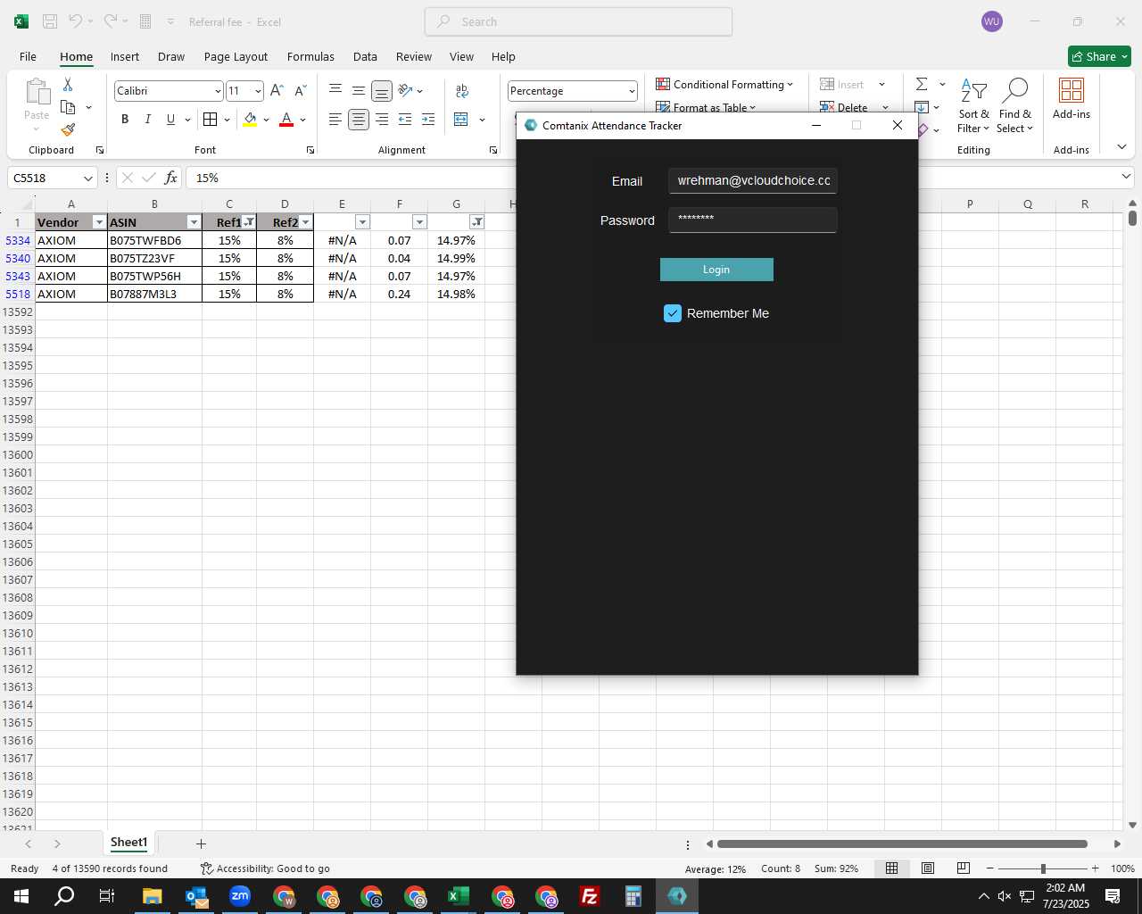Image resolution: width=1142 pixels, height=914 pixels.
Task: Apply the Borders icon
Action: click(210, 120)
